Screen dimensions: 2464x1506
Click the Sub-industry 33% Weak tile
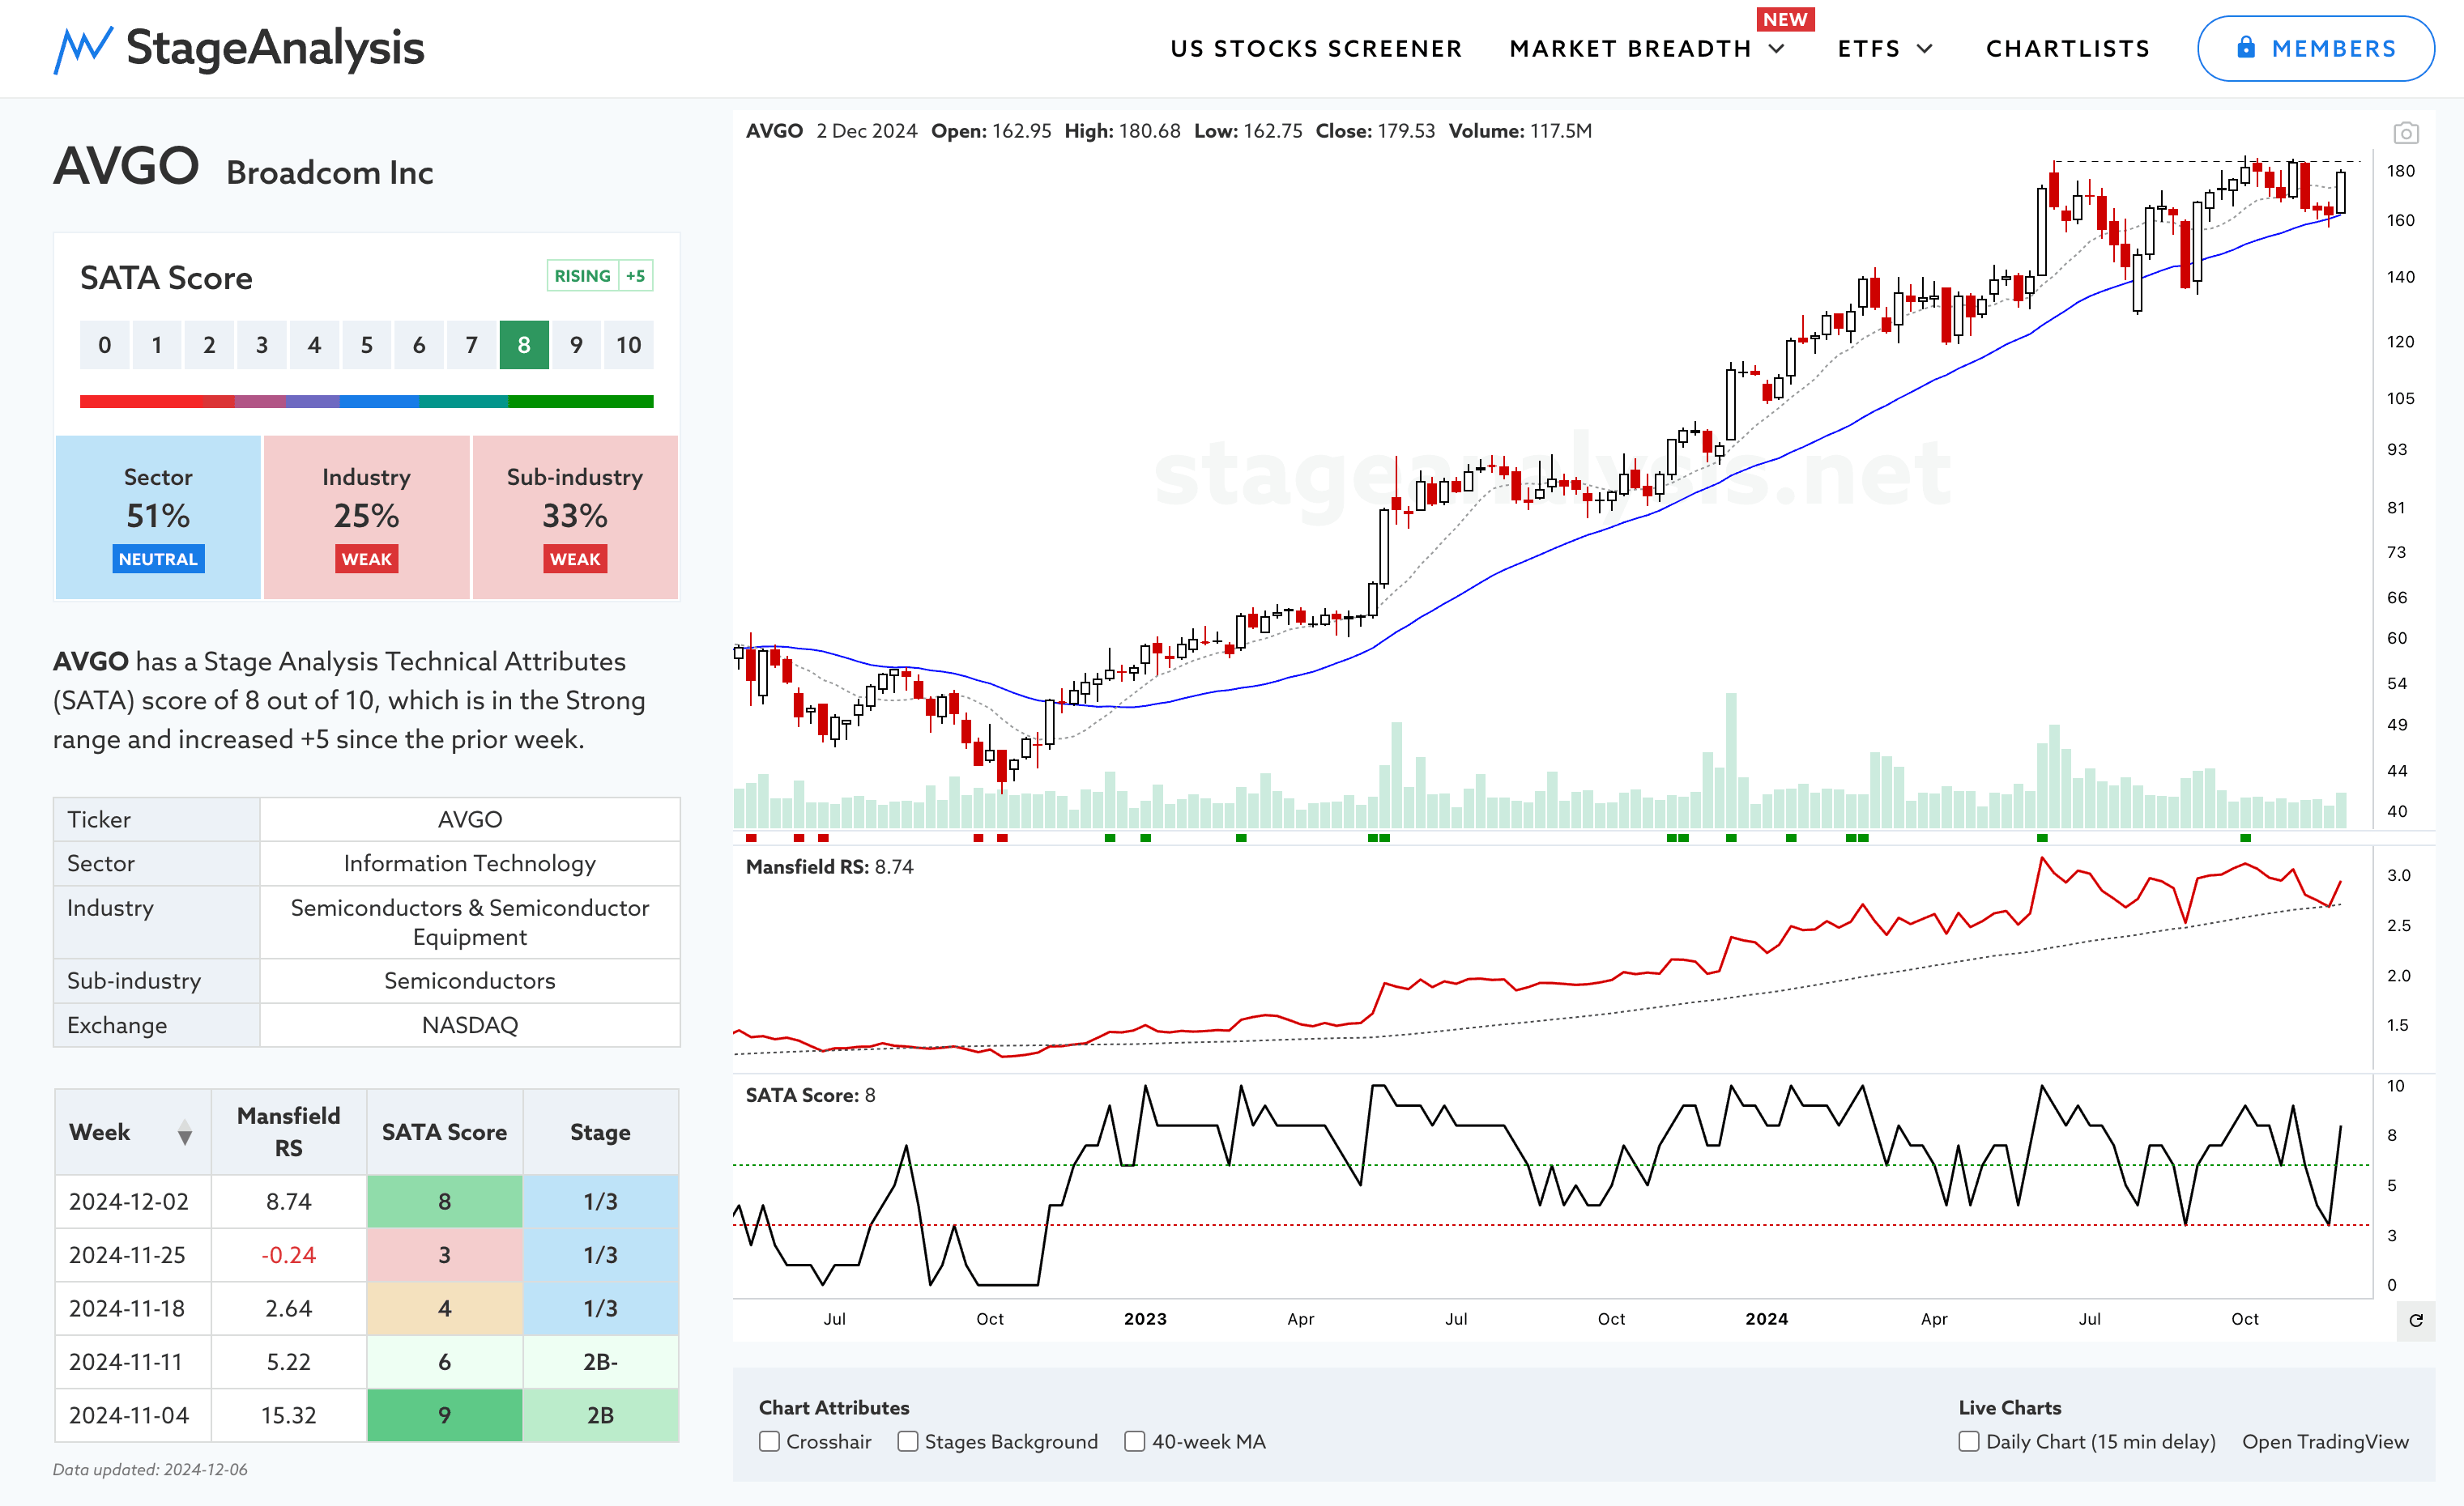(575, 517)
